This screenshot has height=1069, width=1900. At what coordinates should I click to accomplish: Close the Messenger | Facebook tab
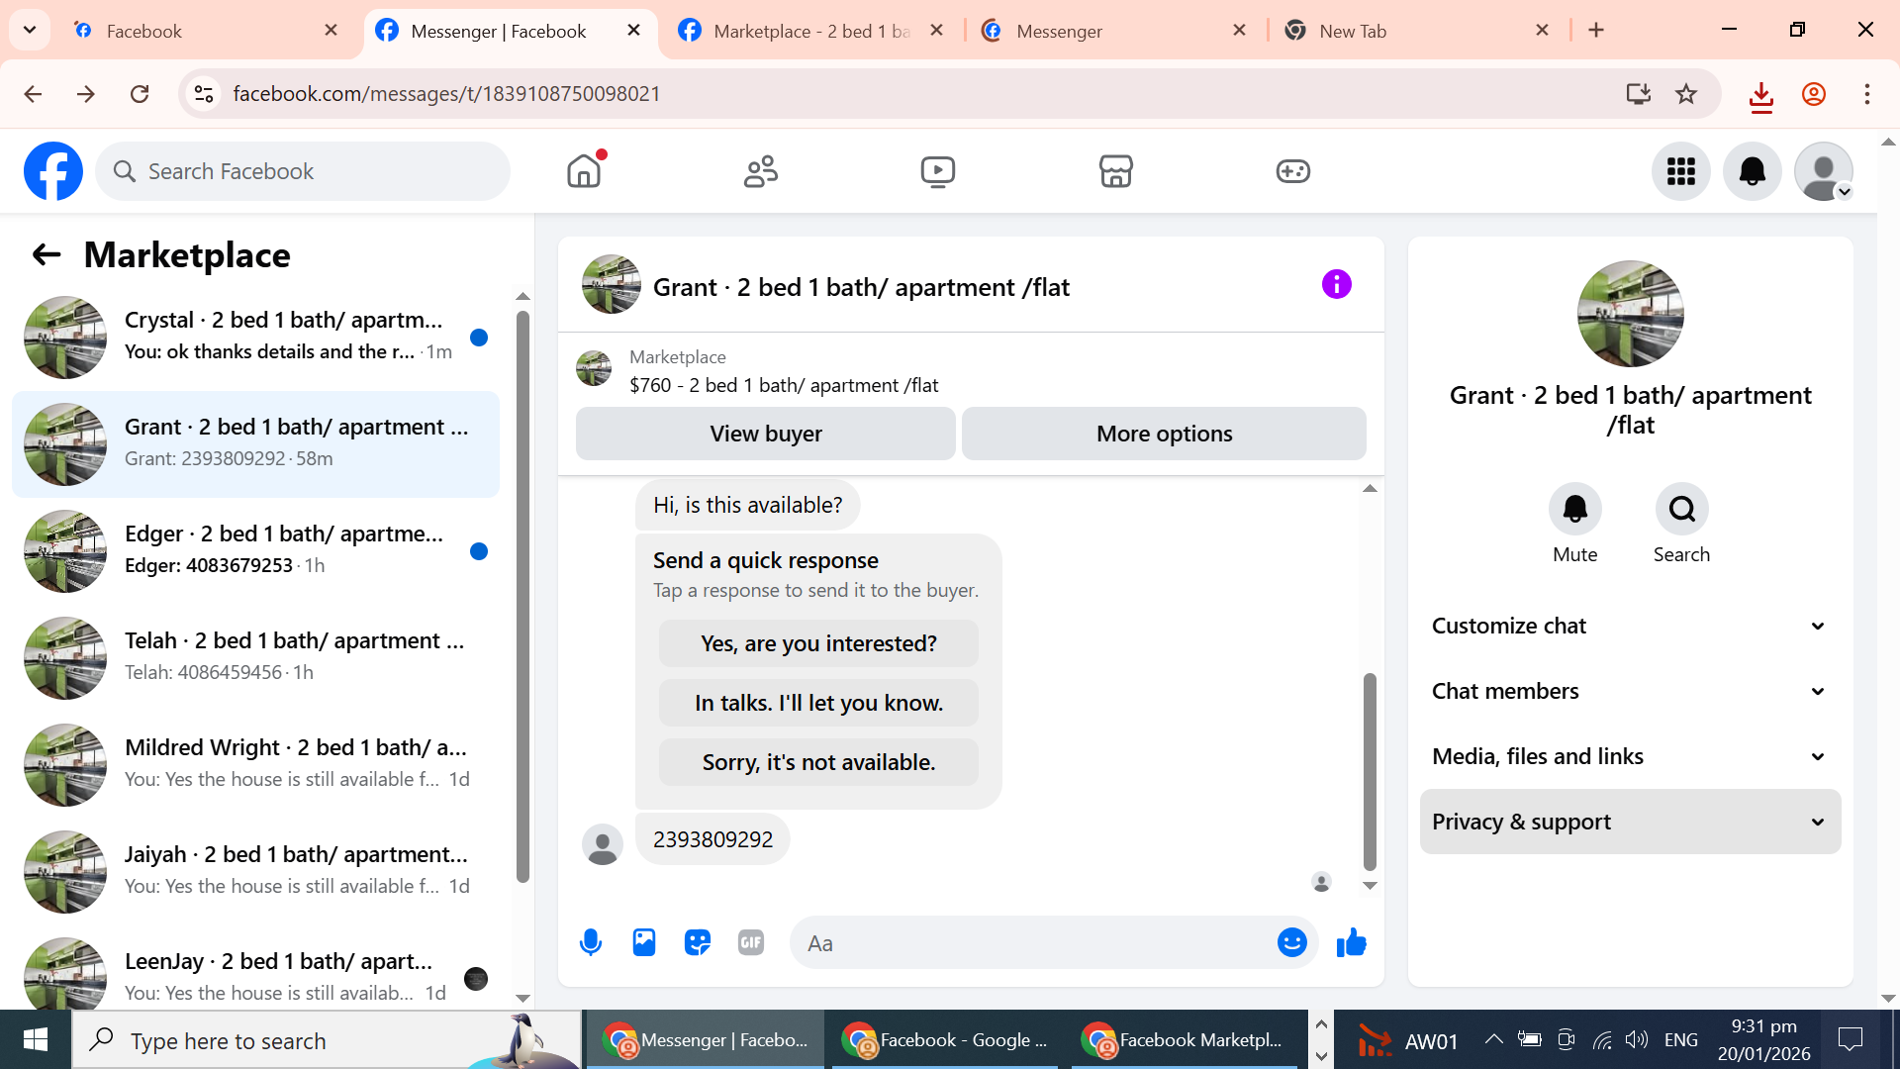(633, 31)
